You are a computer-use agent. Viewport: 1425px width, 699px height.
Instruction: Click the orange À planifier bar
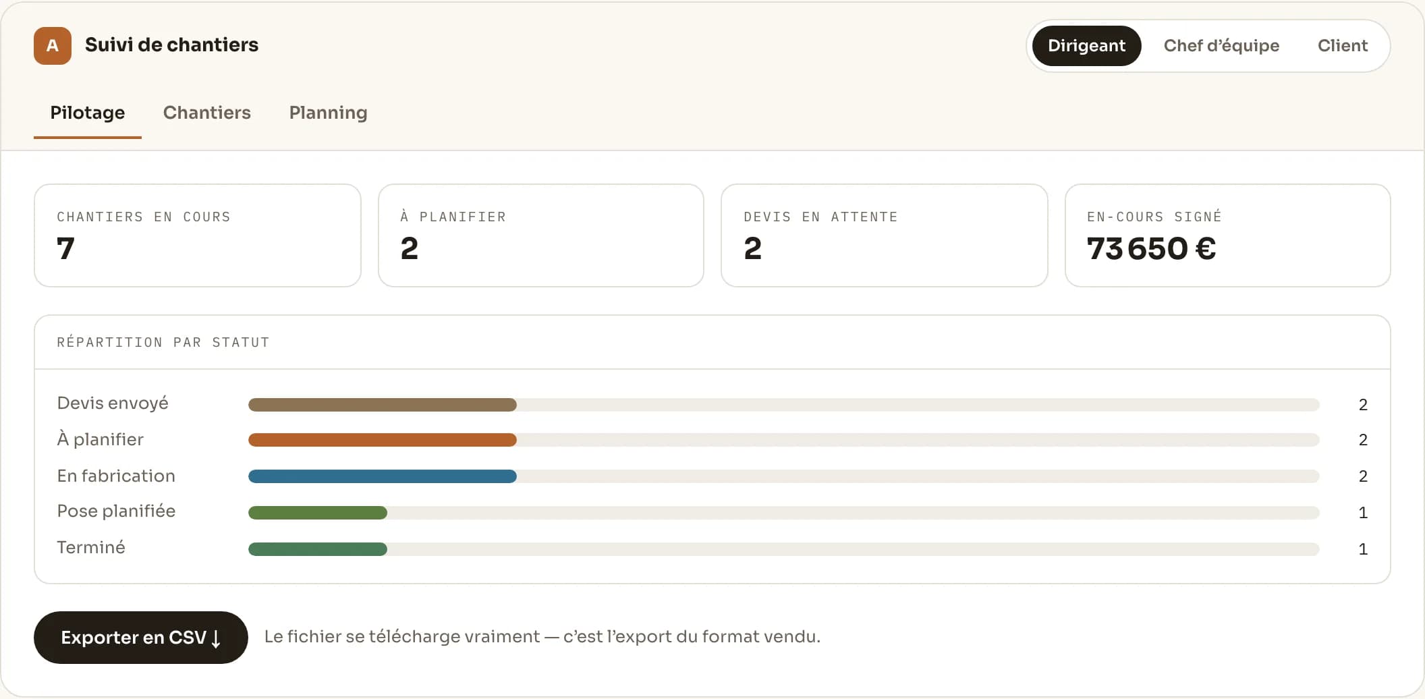point(383,440)
